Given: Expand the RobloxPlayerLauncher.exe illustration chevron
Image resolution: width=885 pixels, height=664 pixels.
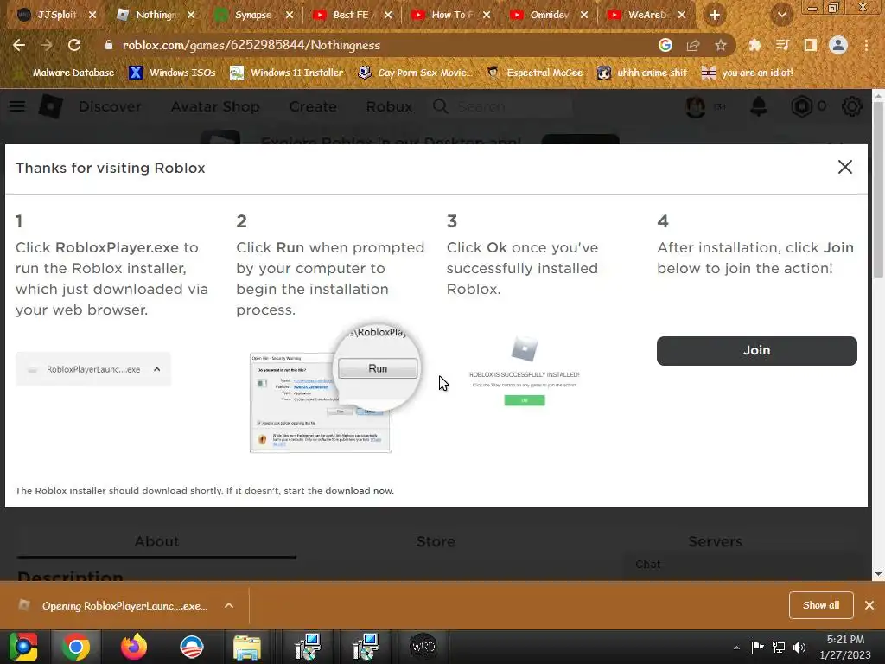Looking at the screenshot, I should click(x=157, y=369).
